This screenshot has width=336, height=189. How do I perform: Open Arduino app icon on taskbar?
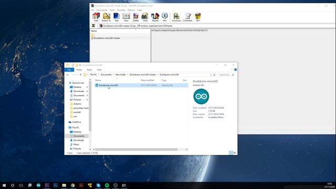(x=38, y=185)
